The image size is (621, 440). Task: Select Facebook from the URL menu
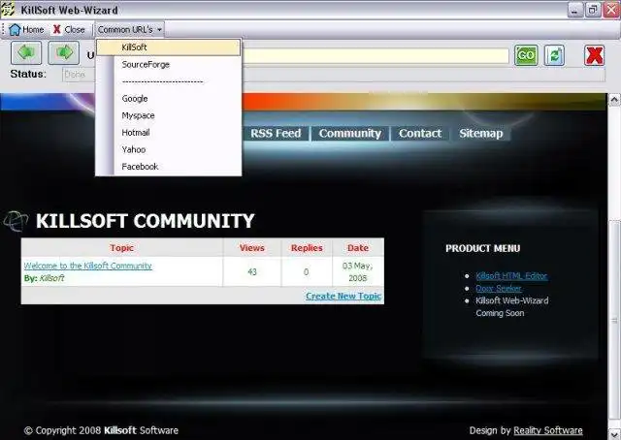[x=168, y=167]
